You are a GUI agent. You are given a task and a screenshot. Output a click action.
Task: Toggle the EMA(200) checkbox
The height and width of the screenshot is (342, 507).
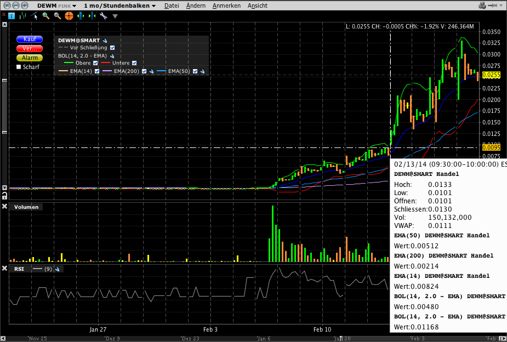pyautogui.click(x=144, y=71)
